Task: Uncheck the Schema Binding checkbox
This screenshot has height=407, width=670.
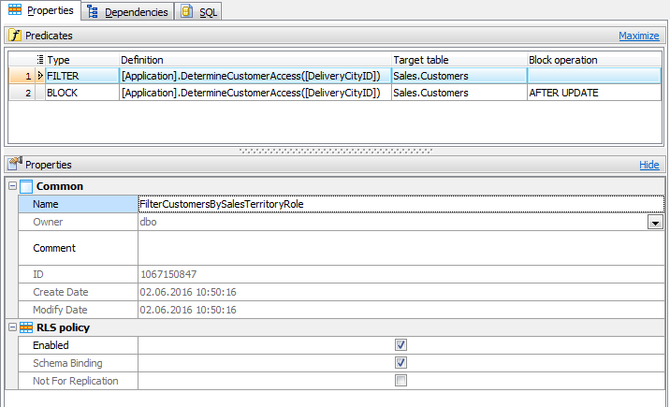Action: coord(401,363)
